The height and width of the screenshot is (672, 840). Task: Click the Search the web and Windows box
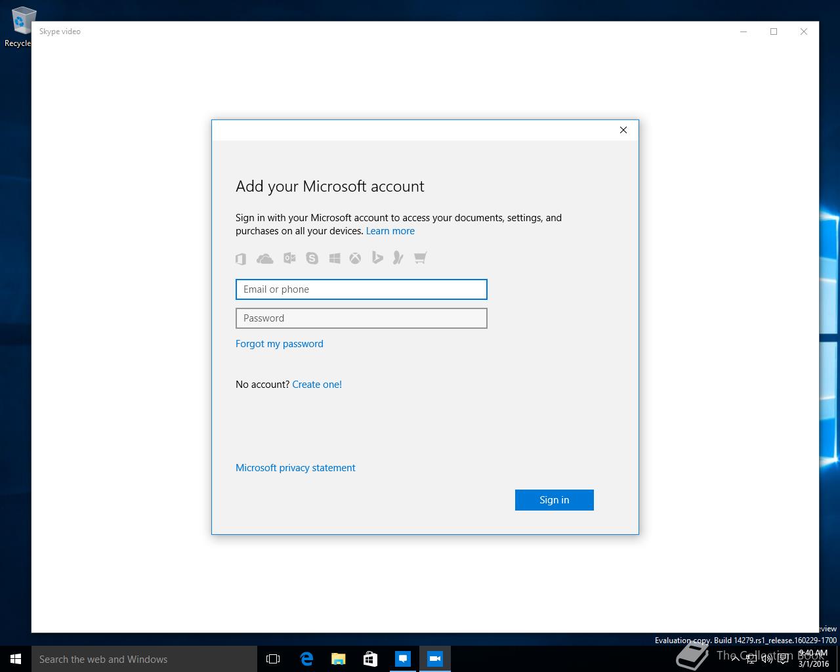click(144, 659)
